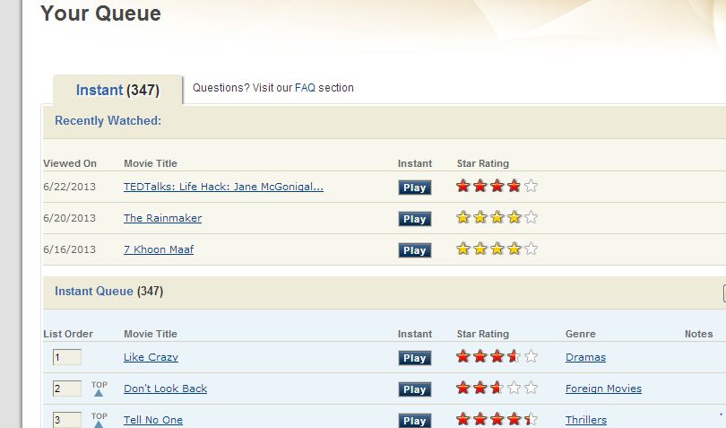Move Tell No One to top via arrow
This screenshot has width=726, height=428.
(99, 420)
